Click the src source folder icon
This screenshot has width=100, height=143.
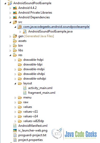pos(15,22)
